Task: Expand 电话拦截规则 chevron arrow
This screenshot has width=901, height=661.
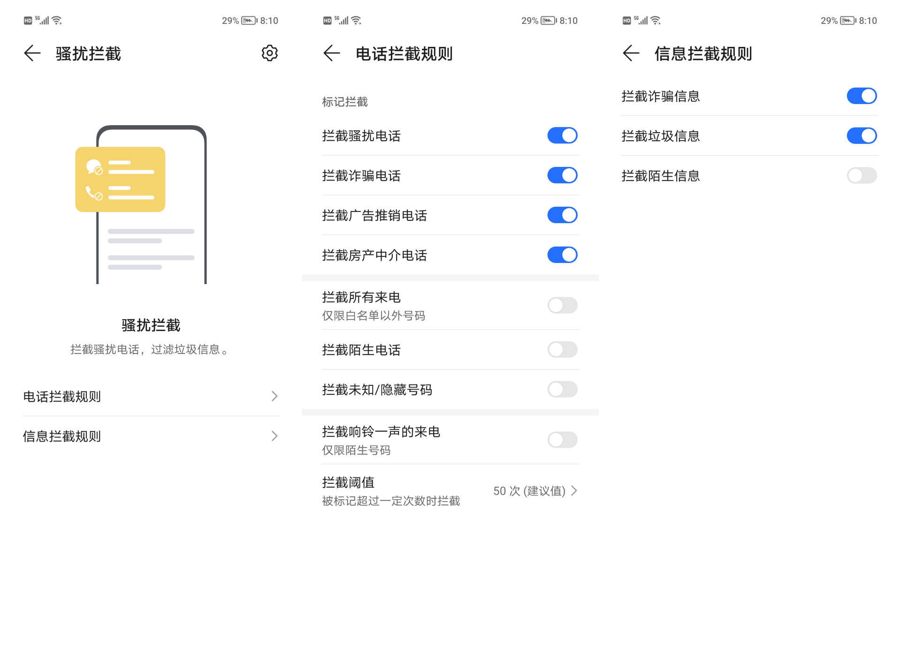Action: (x=275, y=397)
